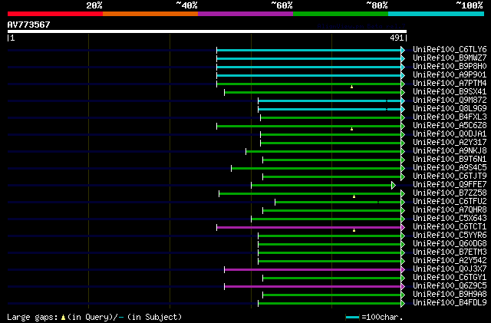491x323 pixels.
Task: Open the UniRef100_A9P901 entry label
Action: 450,75
